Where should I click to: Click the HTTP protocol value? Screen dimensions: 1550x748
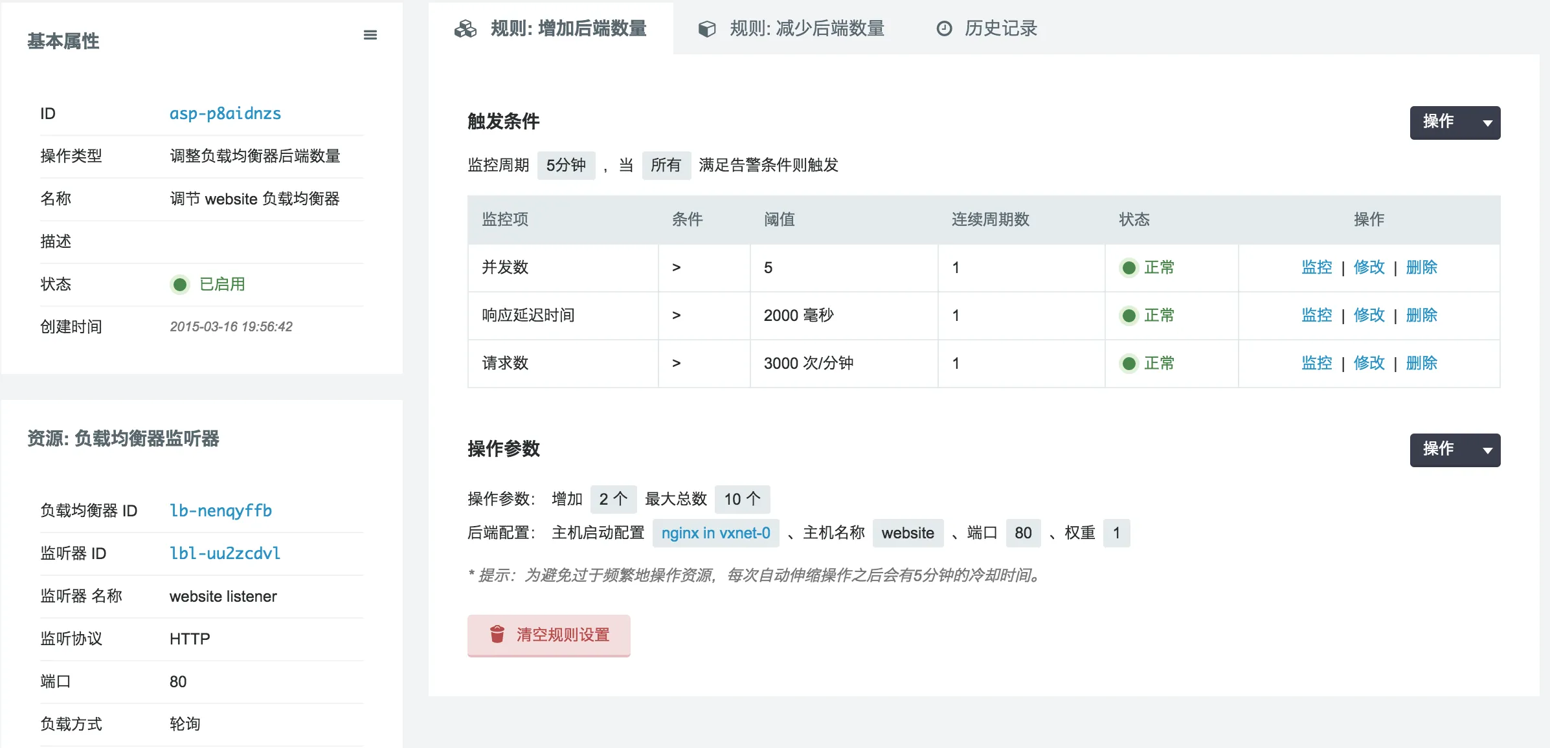[190, 639]
